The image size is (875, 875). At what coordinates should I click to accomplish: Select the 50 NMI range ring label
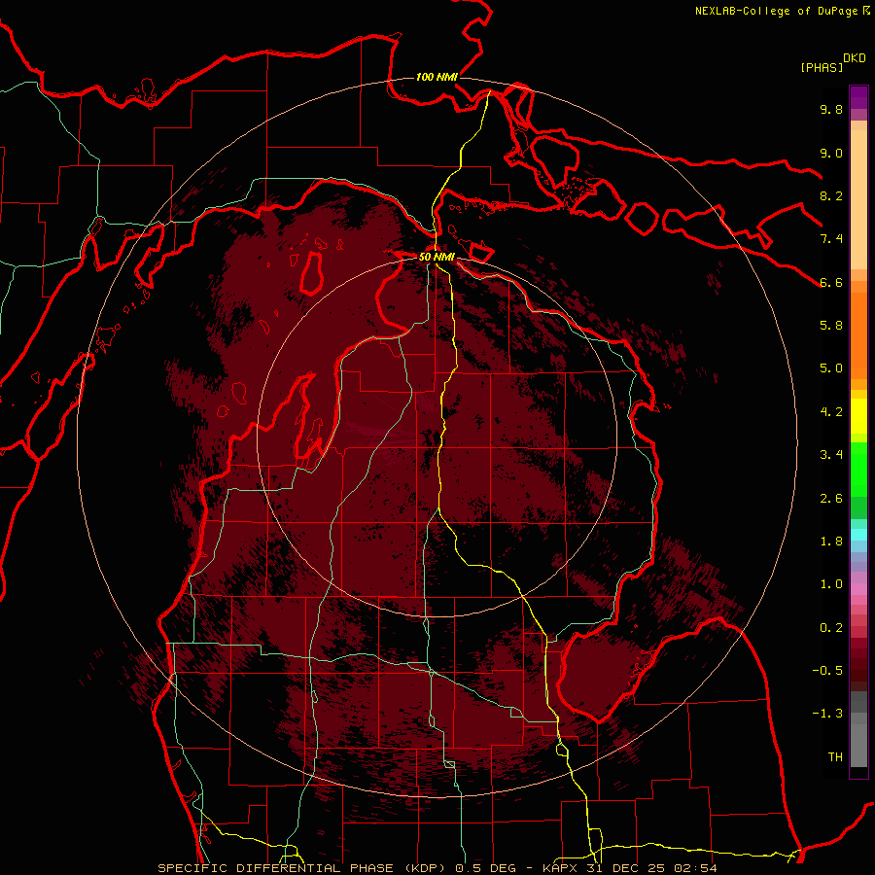[x=437, y=257]
